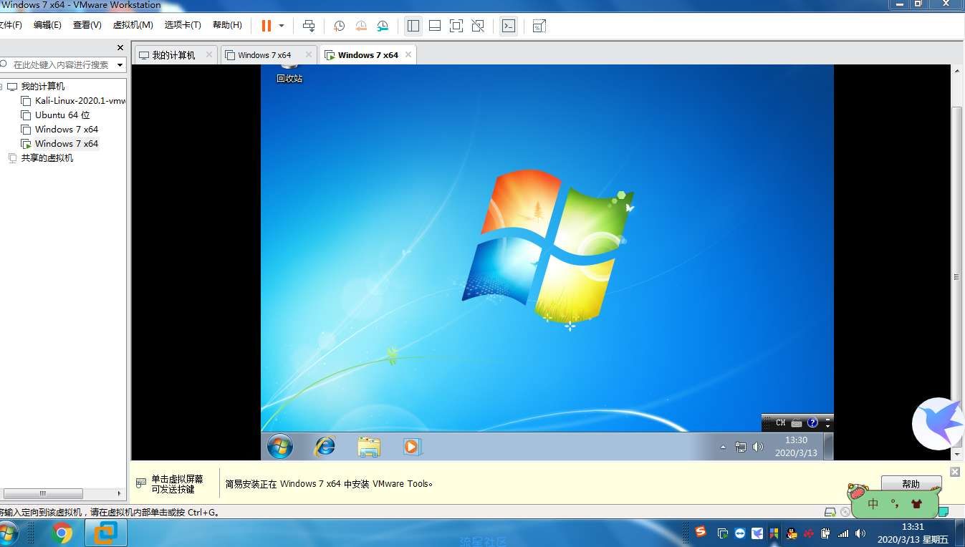Click the guest clock showing 13:30
The image size is (965, 547).
coord(796,447)
